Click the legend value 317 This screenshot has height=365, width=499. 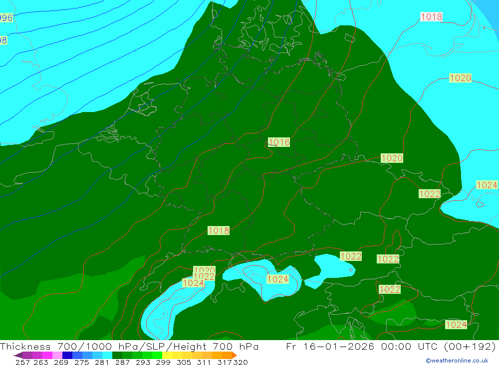tap(225, 362)
